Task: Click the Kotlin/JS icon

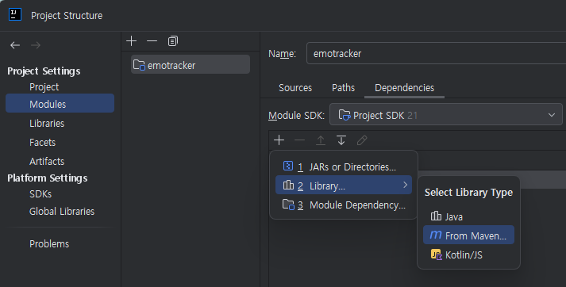Action: tap(437, 254)
